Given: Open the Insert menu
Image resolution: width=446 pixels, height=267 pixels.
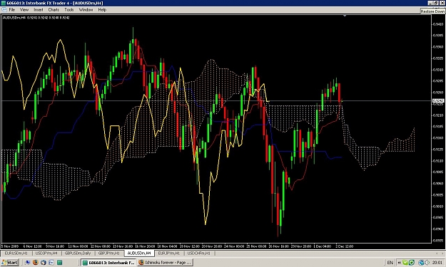Looking at the screenshot, I should tap(39, 10).
